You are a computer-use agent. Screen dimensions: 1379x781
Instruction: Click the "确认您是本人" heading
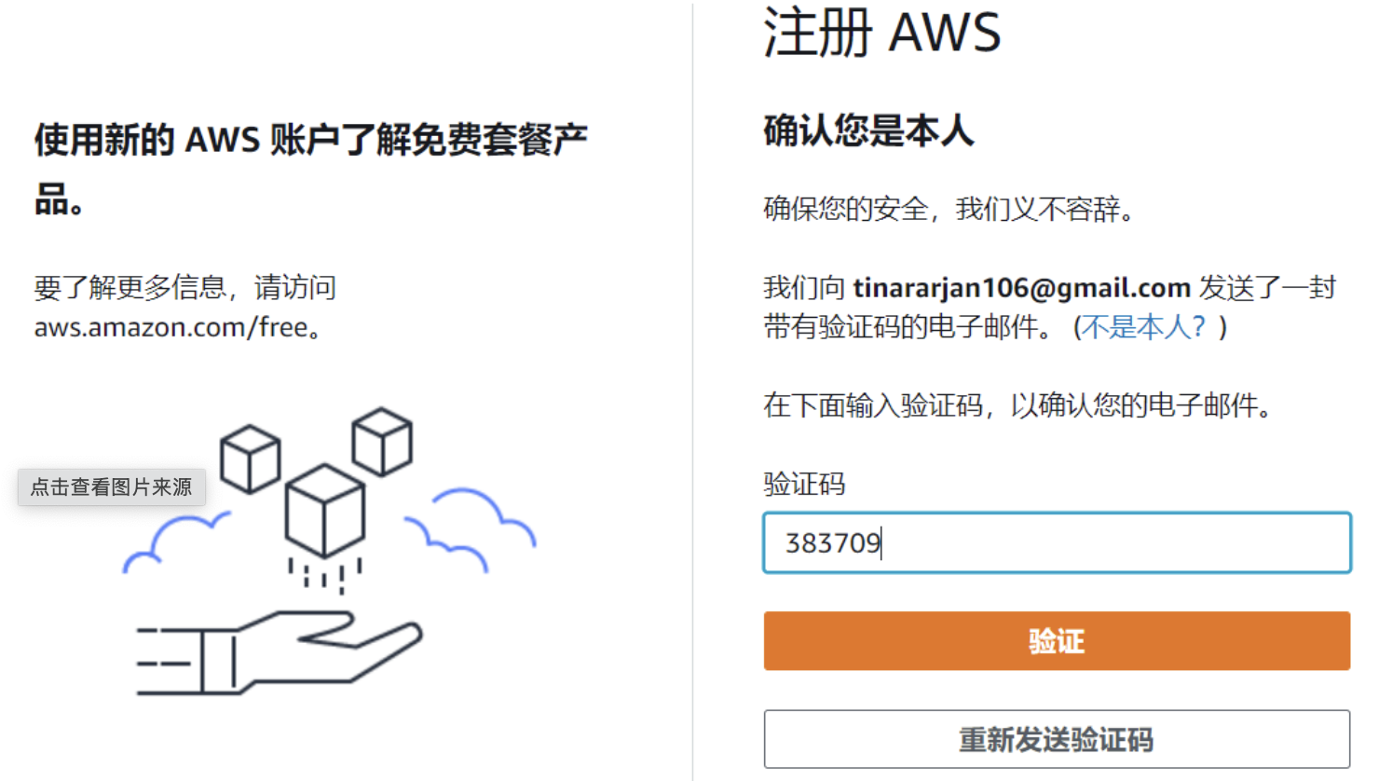coord(868,130)
